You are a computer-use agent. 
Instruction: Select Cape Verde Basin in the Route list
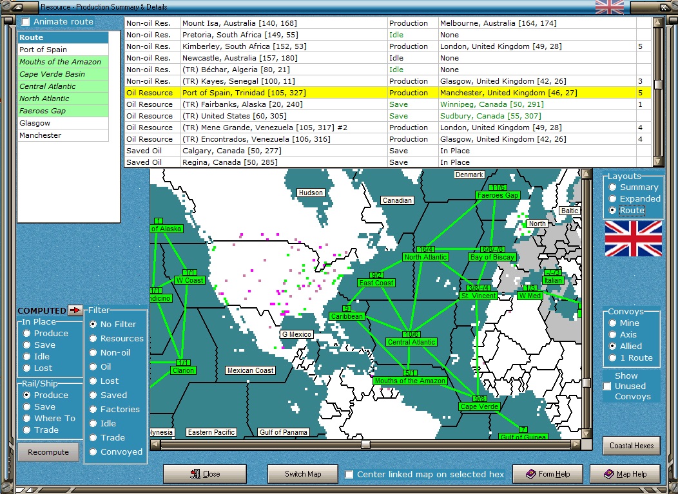point(52,74)
